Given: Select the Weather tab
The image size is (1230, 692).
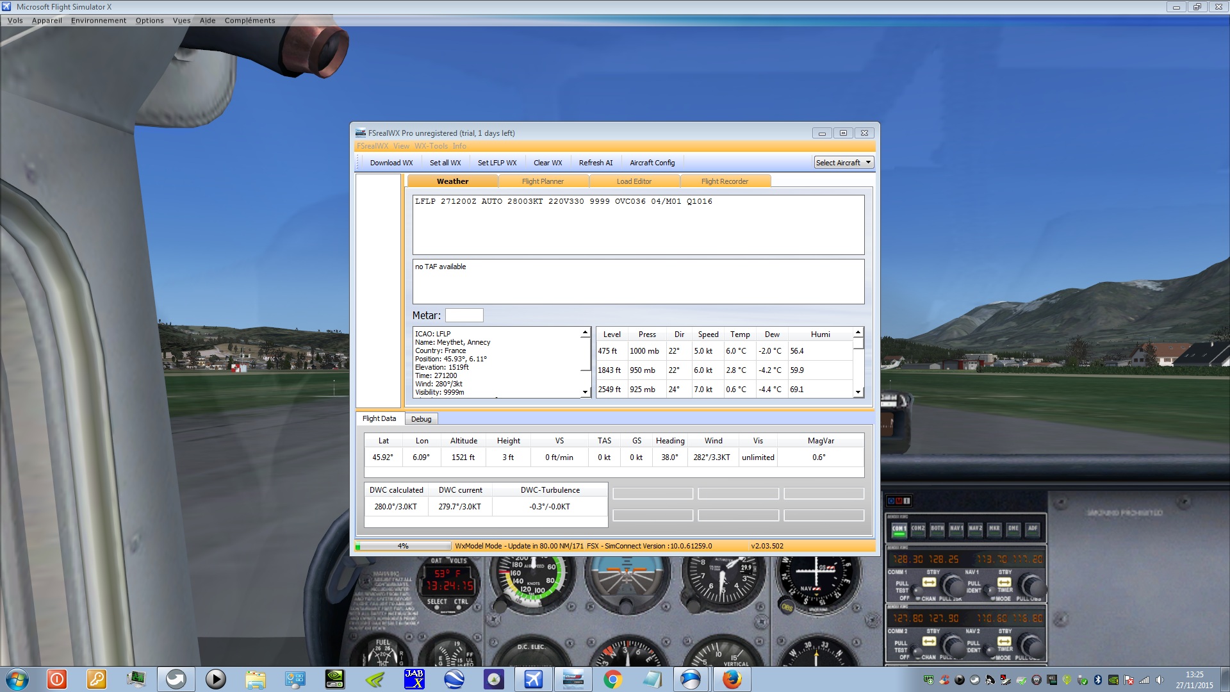Looking at the screenshot, I should [x=452, y=181].
